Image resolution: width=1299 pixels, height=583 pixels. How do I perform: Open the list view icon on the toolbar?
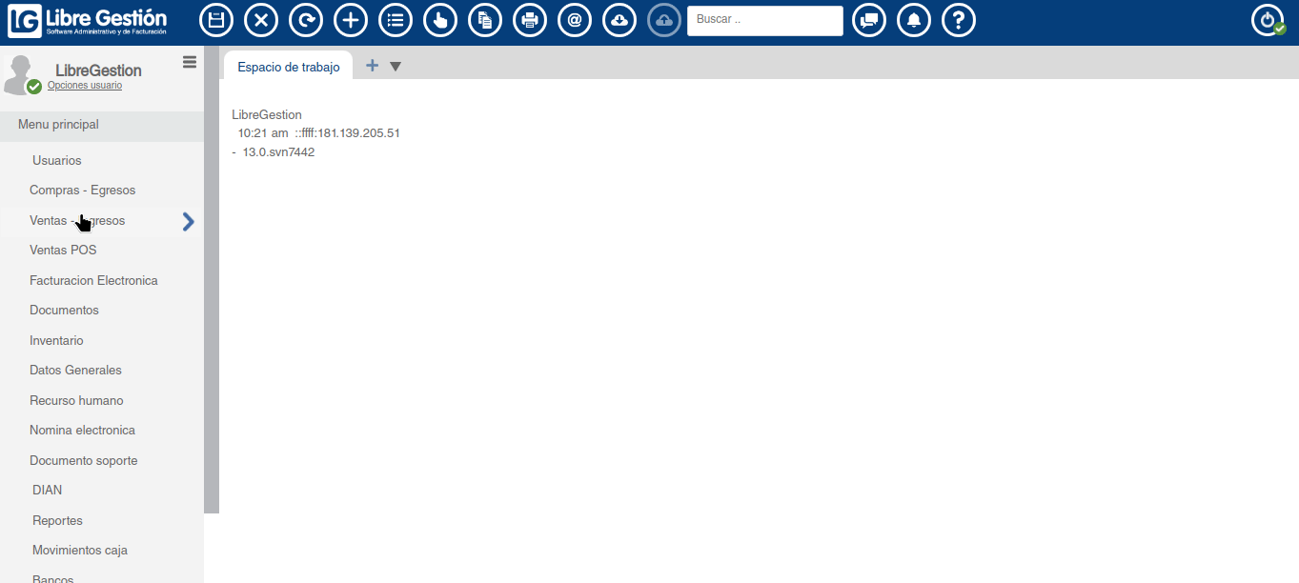point(396,19)
